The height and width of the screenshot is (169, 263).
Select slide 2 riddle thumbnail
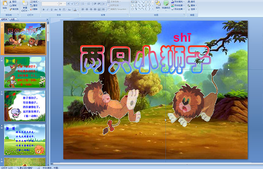click(25, 72)
